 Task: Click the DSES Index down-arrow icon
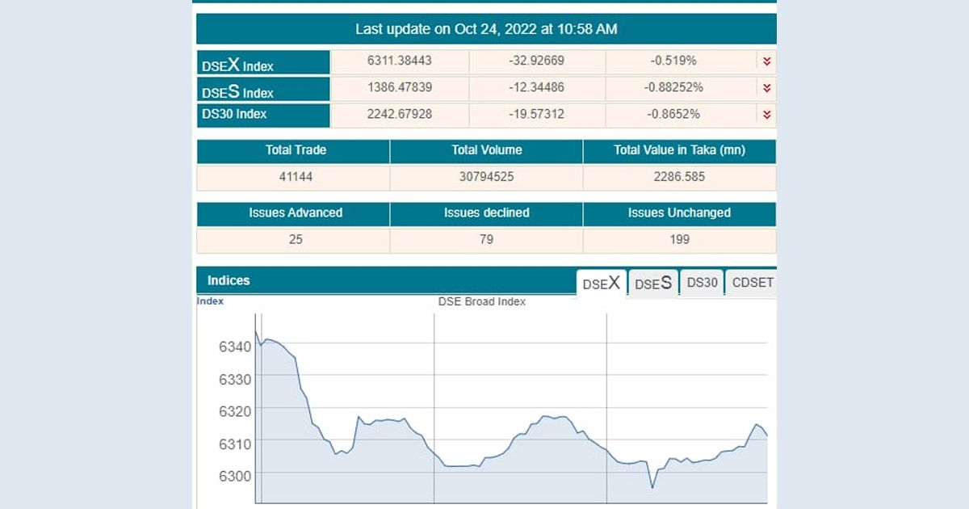click(767, 88)
